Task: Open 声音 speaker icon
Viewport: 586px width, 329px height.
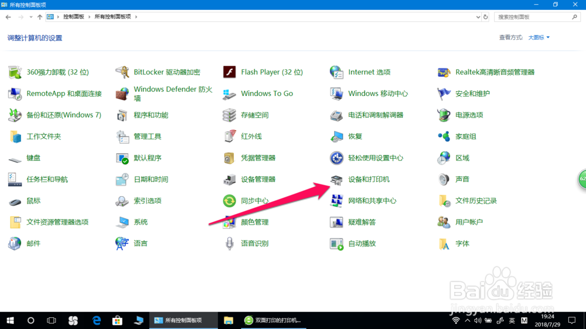Action: pos(444,180)
